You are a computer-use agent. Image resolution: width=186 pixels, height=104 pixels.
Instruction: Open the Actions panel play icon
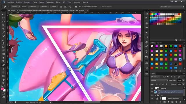pyautogui.click(x=146, y=18)
